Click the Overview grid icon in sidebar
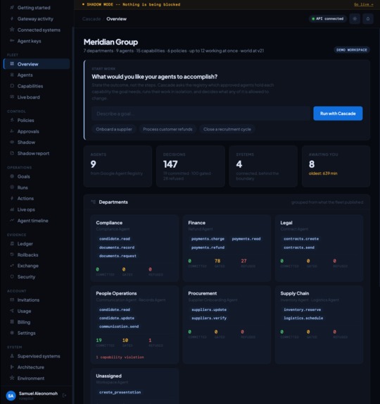380x404 pixels. pyautogui.click(x=12, y=63)
